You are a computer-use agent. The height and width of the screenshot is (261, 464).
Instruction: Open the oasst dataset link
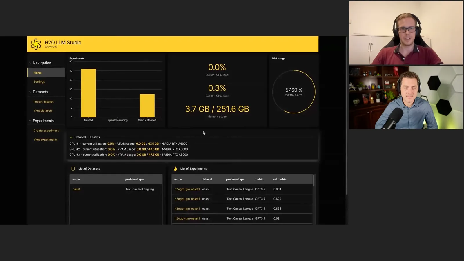(x=76, y=189)
